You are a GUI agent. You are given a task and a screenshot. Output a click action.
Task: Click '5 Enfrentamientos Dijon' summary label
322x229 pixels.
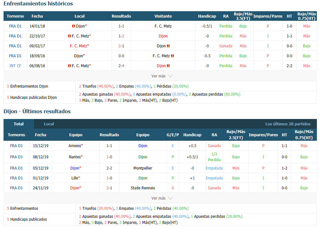point(27,86)
